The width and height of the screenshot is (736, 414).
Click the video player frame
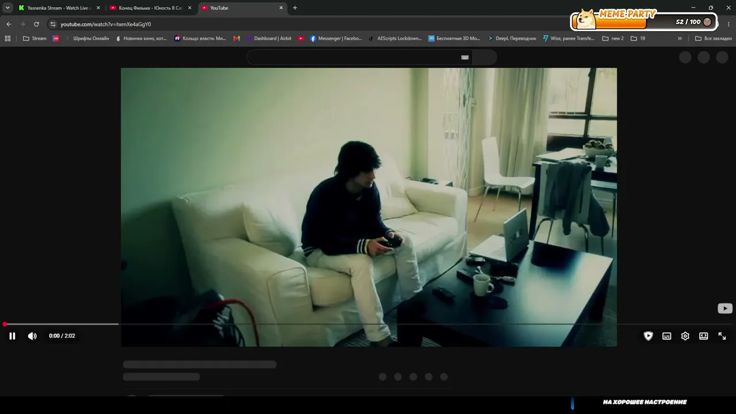coord(369,207)
